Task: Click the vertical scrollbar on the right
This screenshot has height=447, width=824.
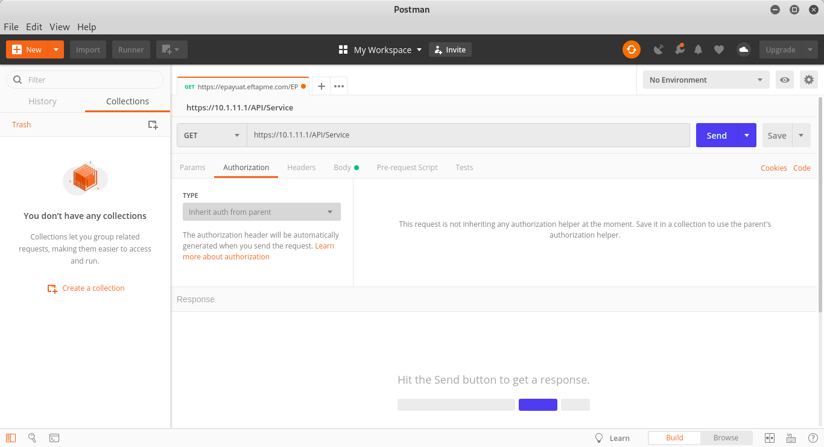Action: (820, 205)
